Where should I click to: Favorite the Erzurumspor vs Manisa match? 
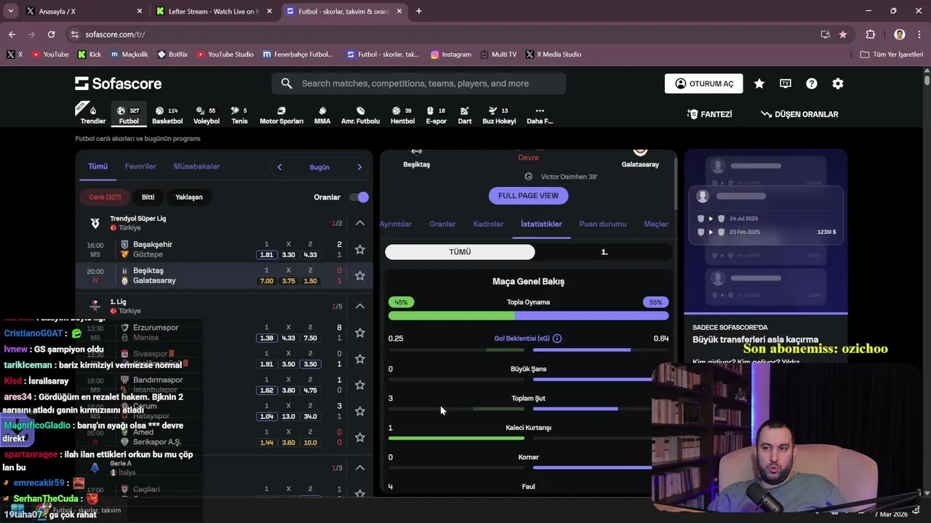(x=359, y=333)
